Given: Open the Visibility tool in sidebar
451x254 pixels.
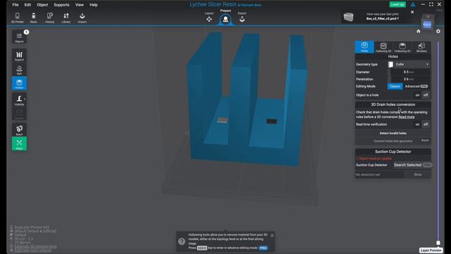Looking at the screenshot, I should pos(19,100).
